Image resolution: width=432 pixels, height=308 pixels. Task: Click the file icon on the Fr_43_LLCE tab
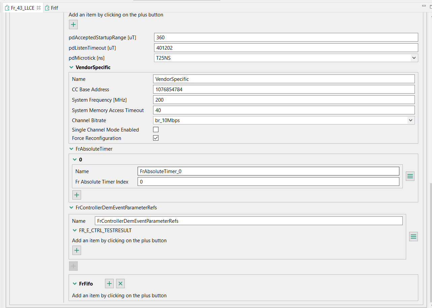6,7
